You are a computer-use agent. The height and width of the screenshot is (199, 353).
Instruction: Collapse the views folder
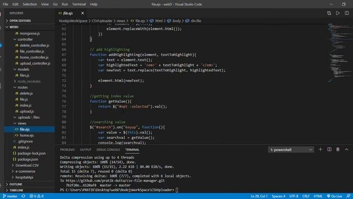pyautogui.click(x=22, y=123)
